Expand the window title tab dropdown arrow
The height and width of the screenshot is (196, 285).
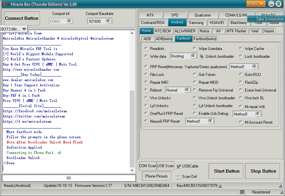tap(24, 29)
